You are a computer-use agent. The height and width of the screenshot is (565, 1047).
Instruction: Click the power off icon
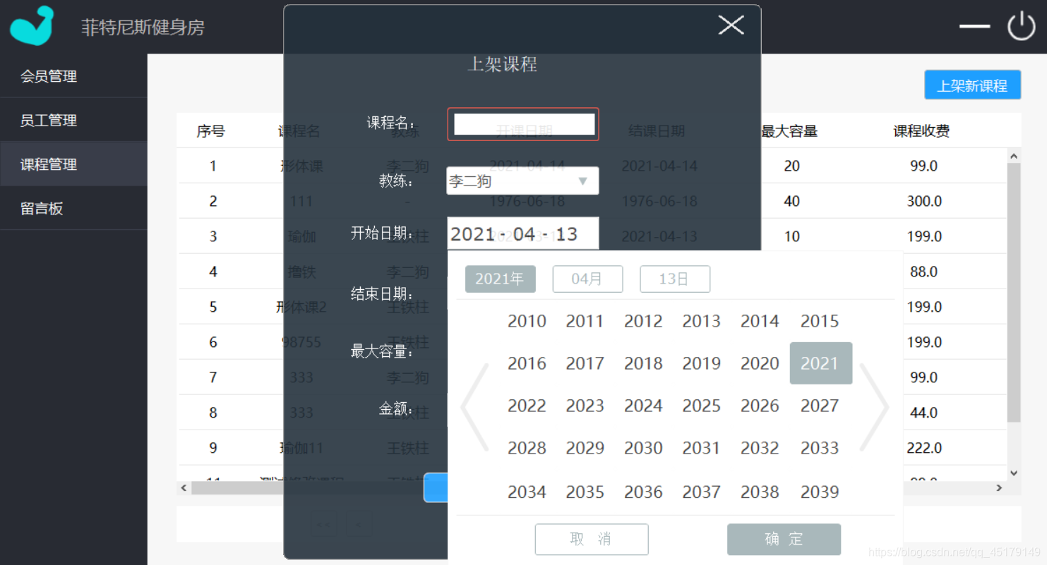(1021, 26)
